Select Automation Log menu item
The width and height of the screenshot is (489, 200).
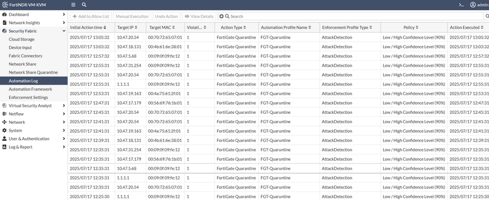click(x=34, y=80)
